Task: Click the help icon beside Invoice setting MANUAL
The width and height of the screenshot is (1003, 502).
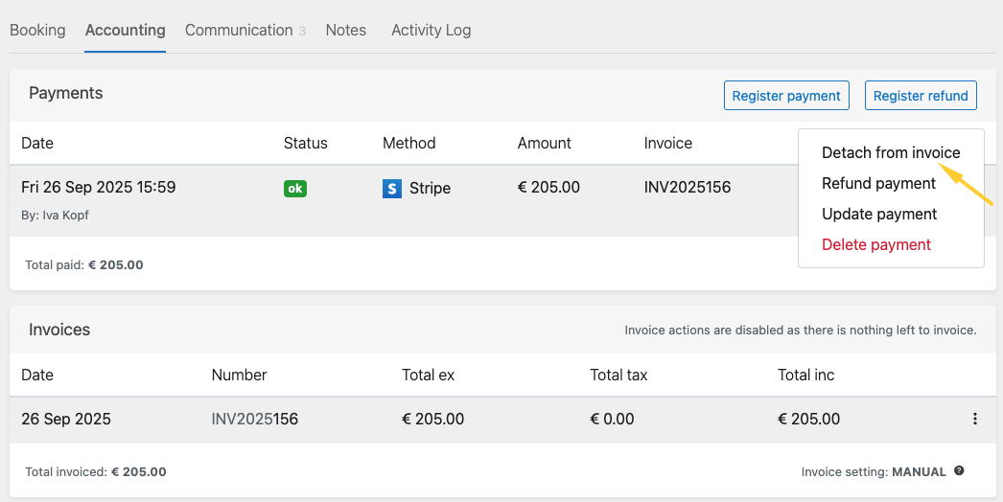Action: [959, 471]
